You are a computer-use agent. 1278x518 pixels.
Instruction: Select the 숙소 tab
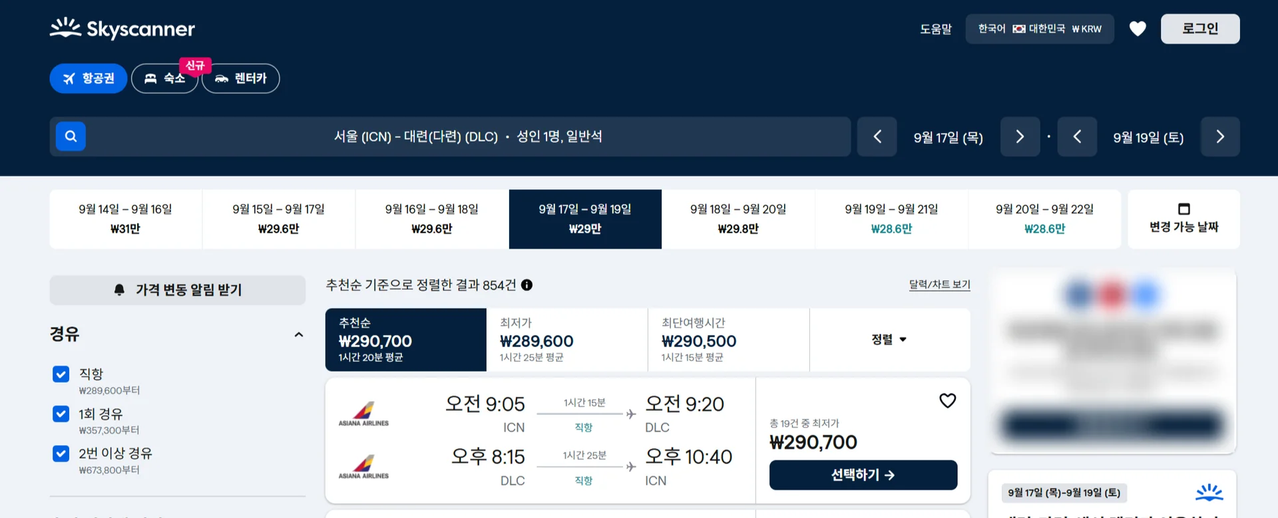tap(164, 78)
